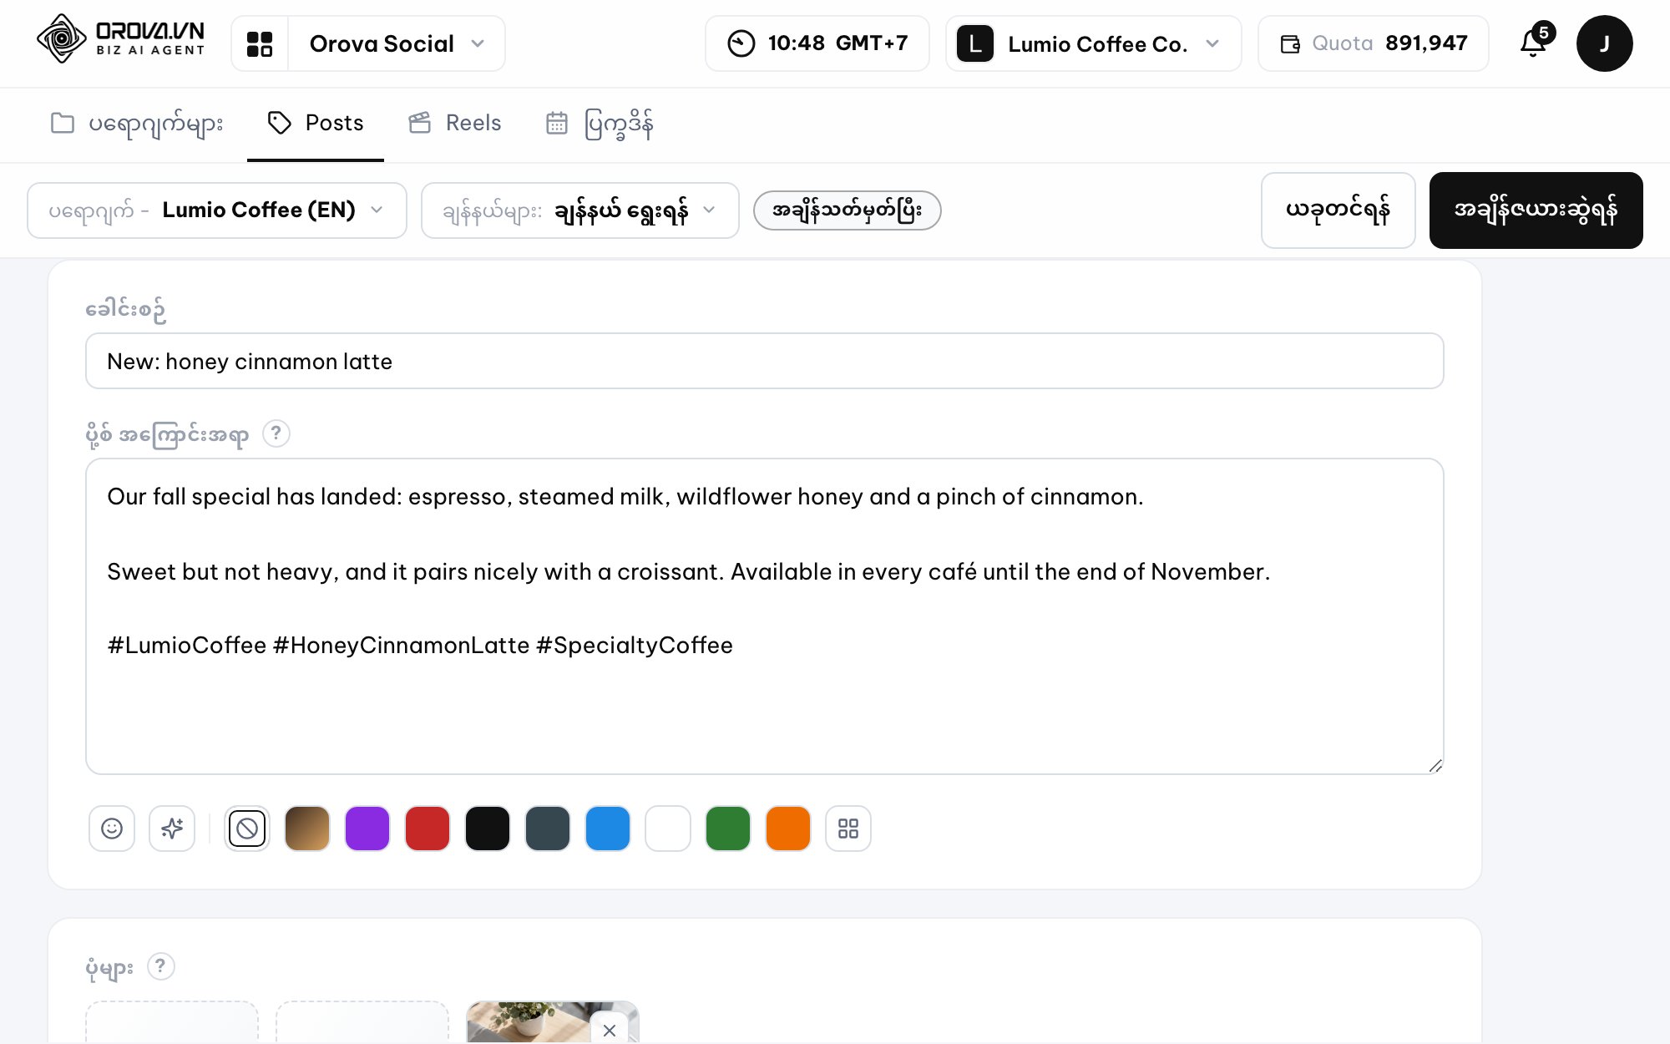Click the Quota wallet icon

coord(1290,43)
